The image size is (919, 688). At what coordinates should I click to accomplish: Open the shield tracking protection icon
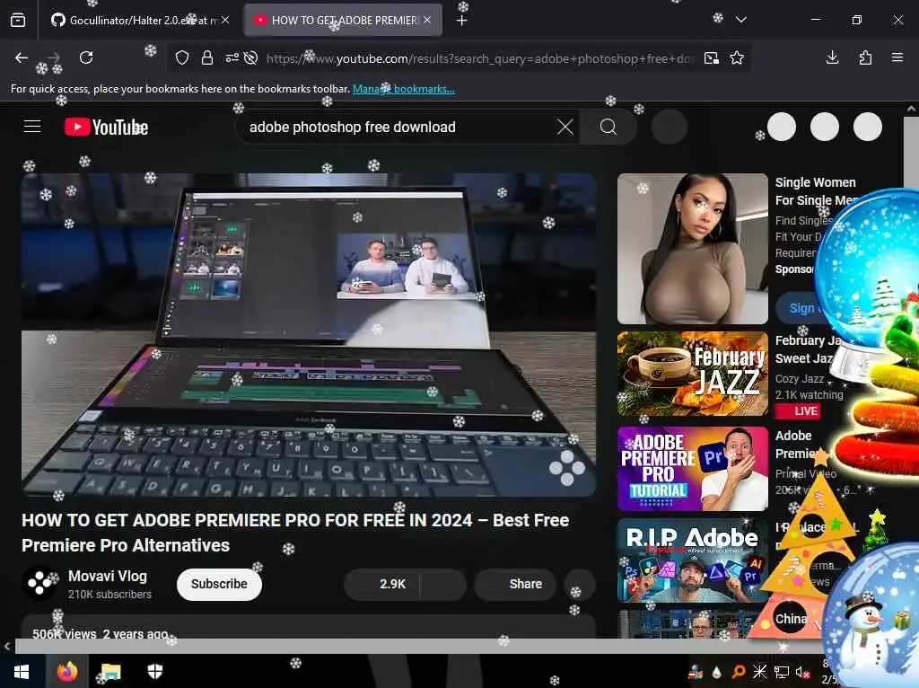(x=182, y=57)
